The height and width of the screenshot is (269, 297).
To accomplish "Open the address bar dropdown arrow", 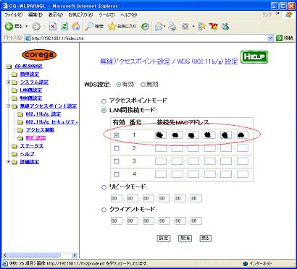I will click(x=270, y=38).
